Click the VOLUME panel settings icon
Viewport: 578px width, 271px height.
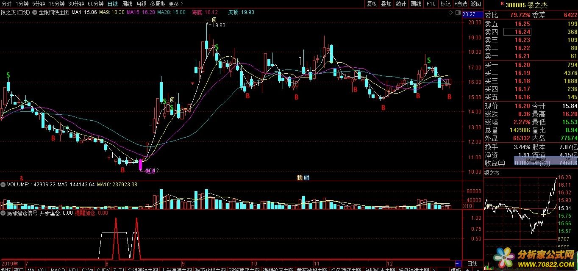click(x=3, y=185)
